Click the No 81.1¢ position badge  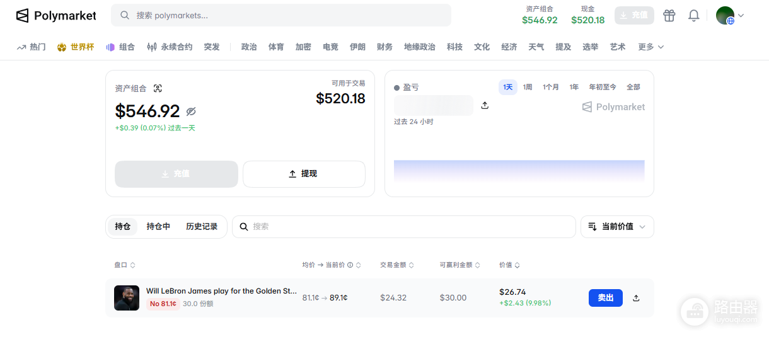point(163,304)
